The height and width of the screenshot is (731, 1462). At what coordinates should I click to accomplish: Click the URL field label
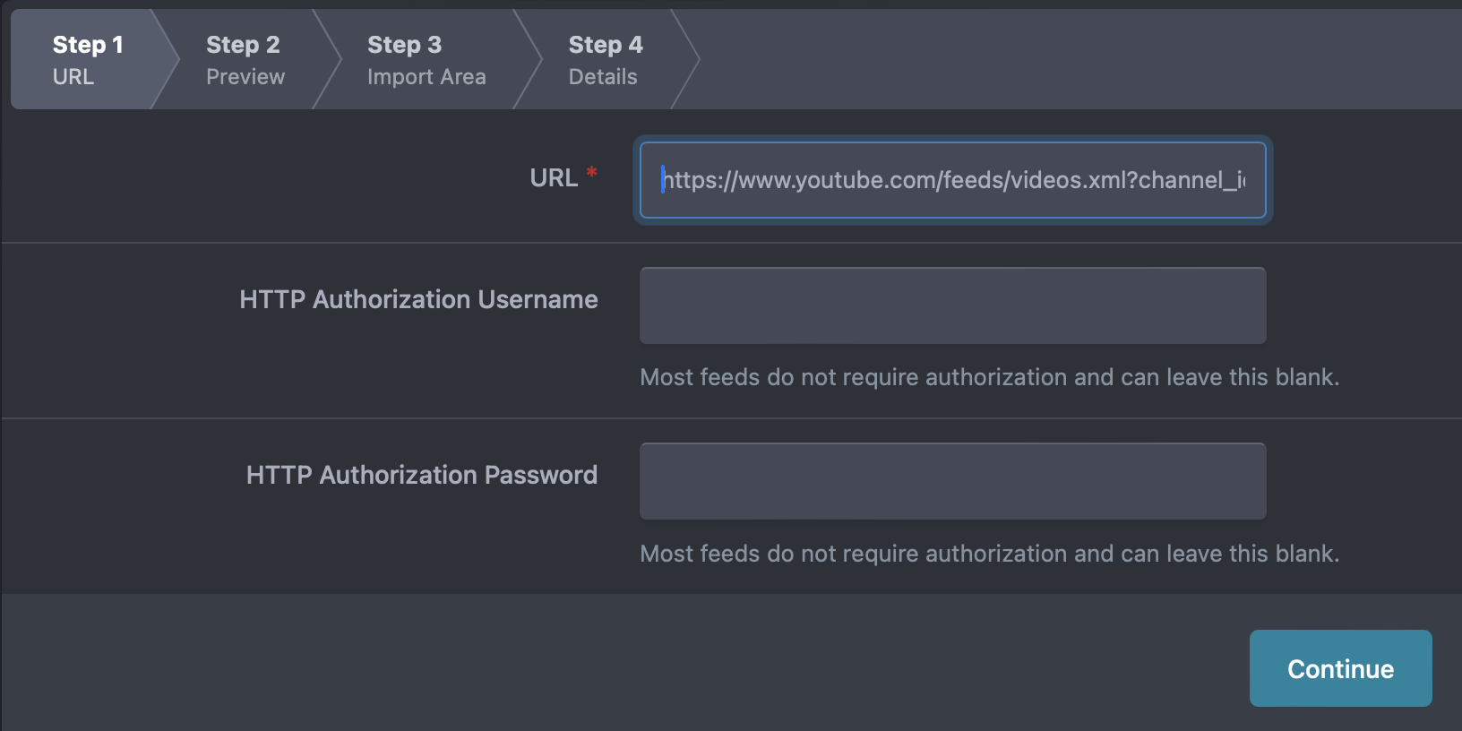pyautogui.click(x=554, y=178)
